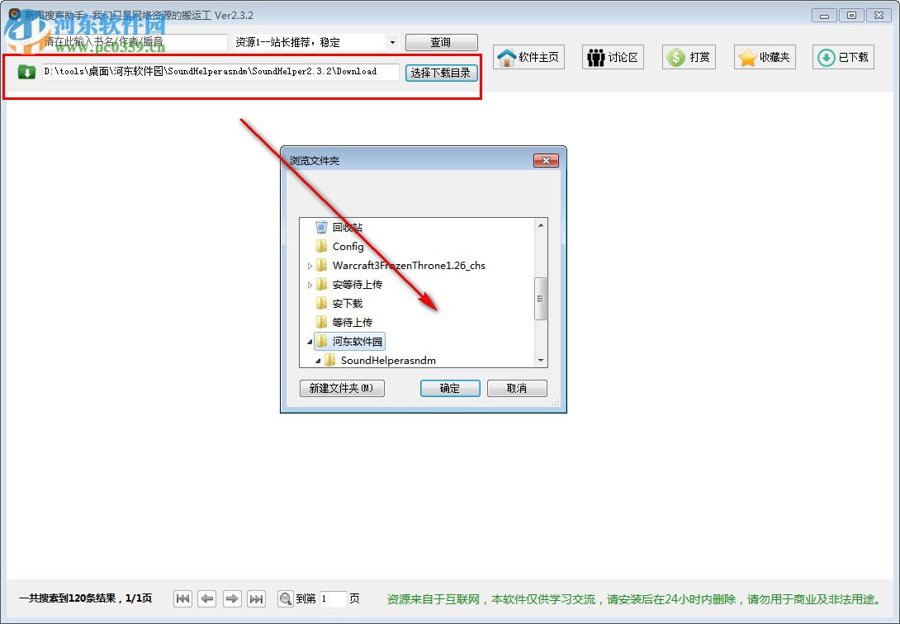Click the magnifier jump-to-page icon

point(285,598)
